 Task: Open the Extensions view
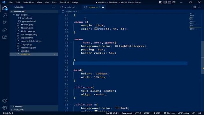click(5, 37)
